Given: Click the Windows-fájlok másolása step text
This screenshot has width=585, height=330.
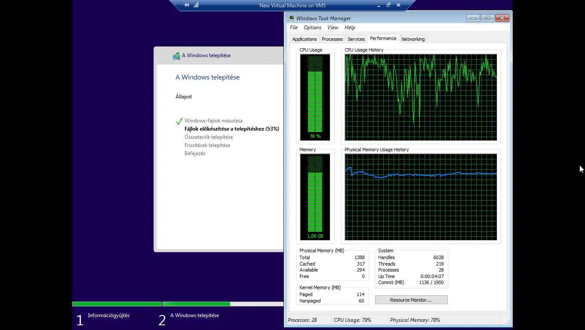Looking at the screenshot, I should (213, 121).
